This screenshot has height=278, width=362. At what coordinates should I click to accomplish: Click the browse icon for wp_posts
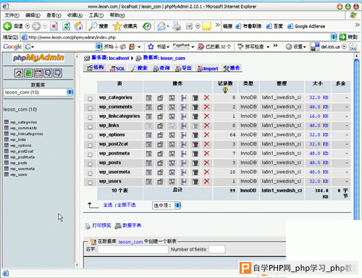[x=148, y=163]
